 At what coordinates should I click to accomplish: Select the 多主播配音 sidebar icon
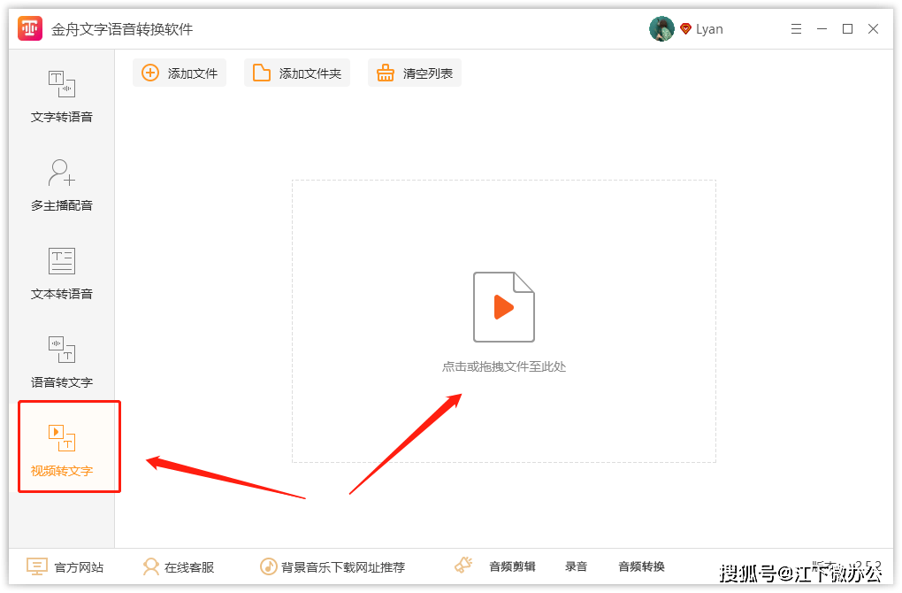pyautogui.click(x=62, y=184)
